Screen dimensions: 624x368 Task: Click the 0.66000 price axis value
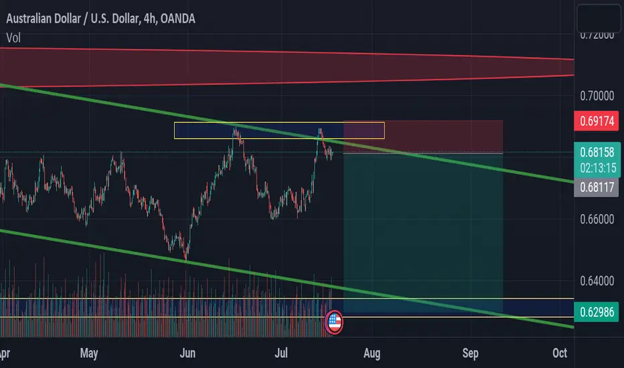597,219
